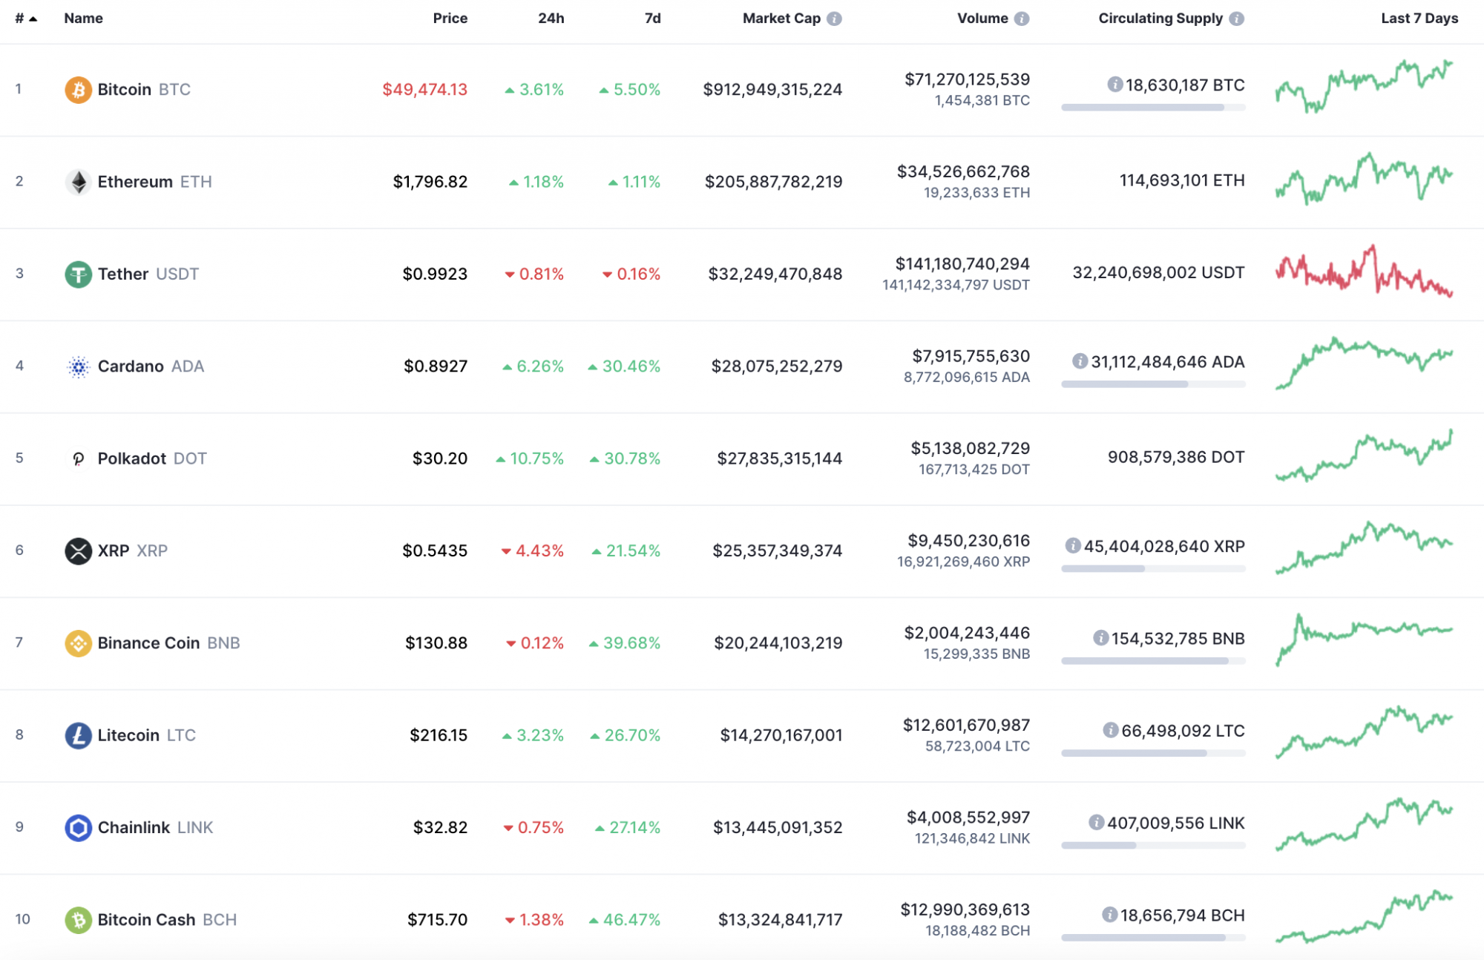Click the XRP black logo icon
The width and height of the screenshot is (1484, 960).
[78, 550]
